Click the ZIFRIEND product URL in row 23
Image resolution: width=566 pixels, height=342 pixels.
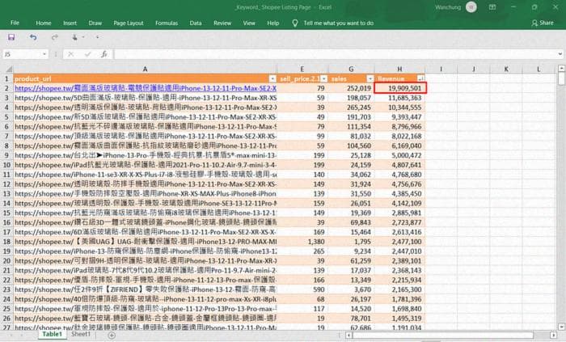coord(146,289)
